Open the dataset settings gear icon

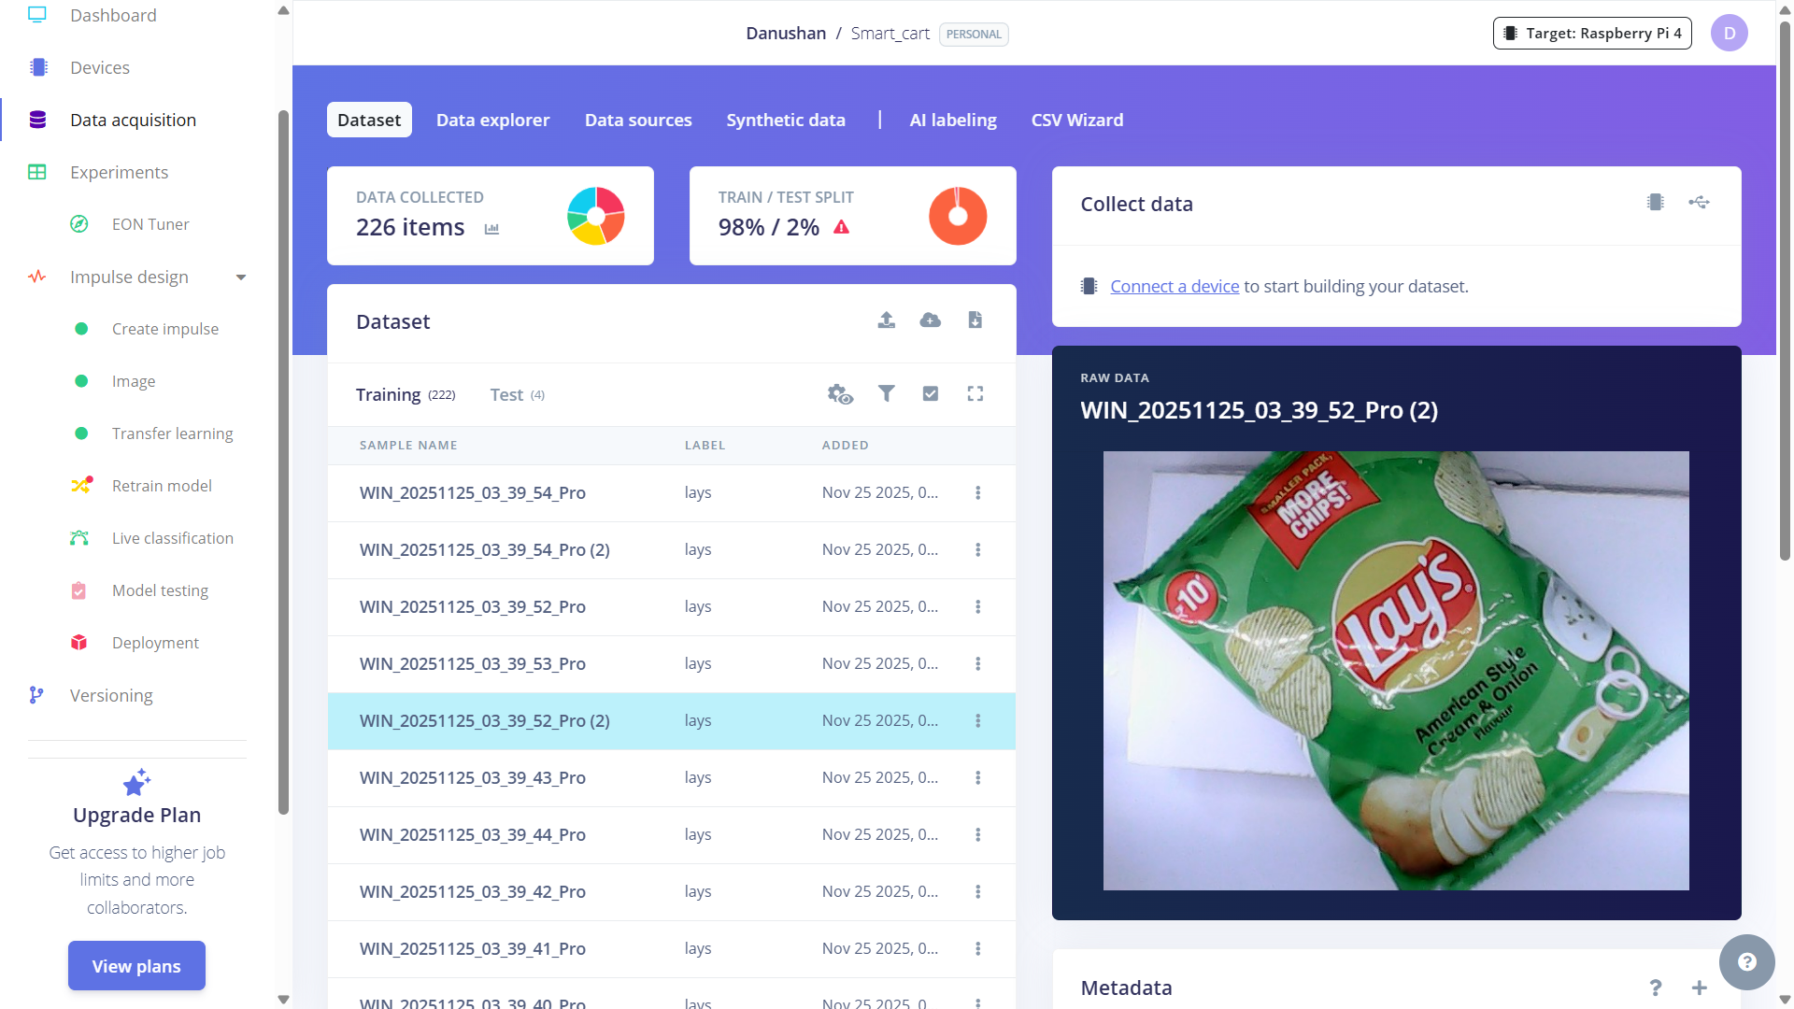[x=840, y=394]
